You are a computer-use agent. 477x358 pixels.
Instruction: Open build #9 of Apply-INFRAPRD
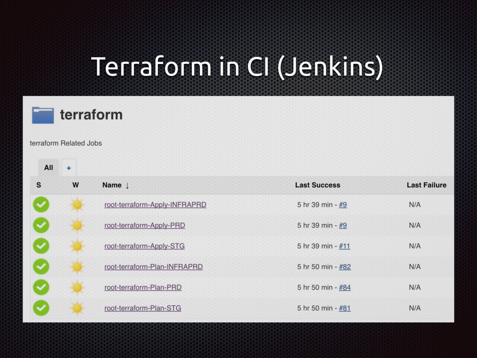[343, 205]
